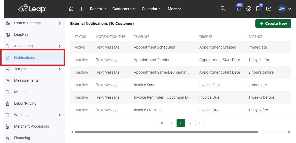This screenshot has height=143, width=296.
Task: Click the NOTIFICATION TYPE column header
Action: click(111, 37)
